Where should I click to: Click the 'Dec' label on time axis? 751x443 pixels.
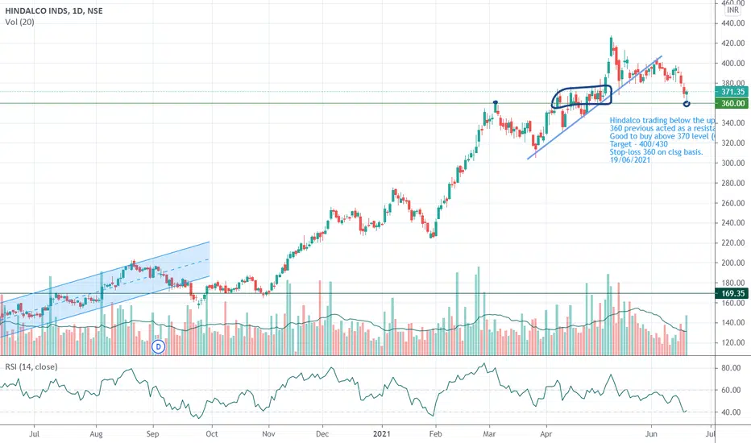322,434
